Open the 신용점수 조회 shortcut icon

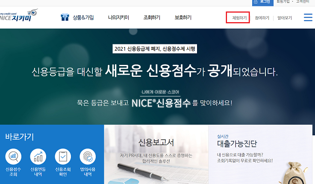[13, 157]
